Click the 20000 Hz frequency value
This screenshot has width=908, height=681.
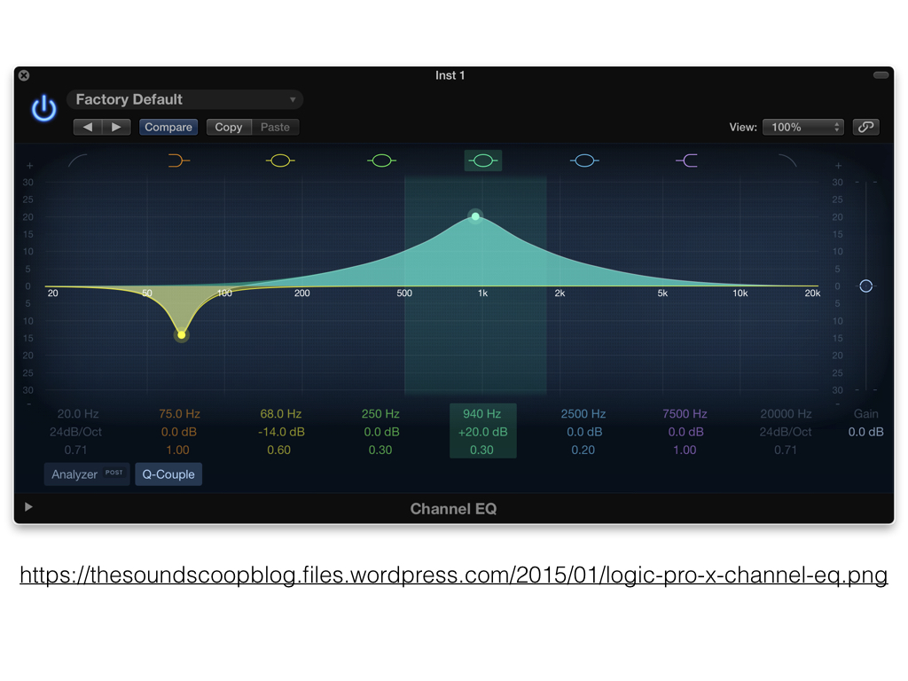(x=786, y=413)
